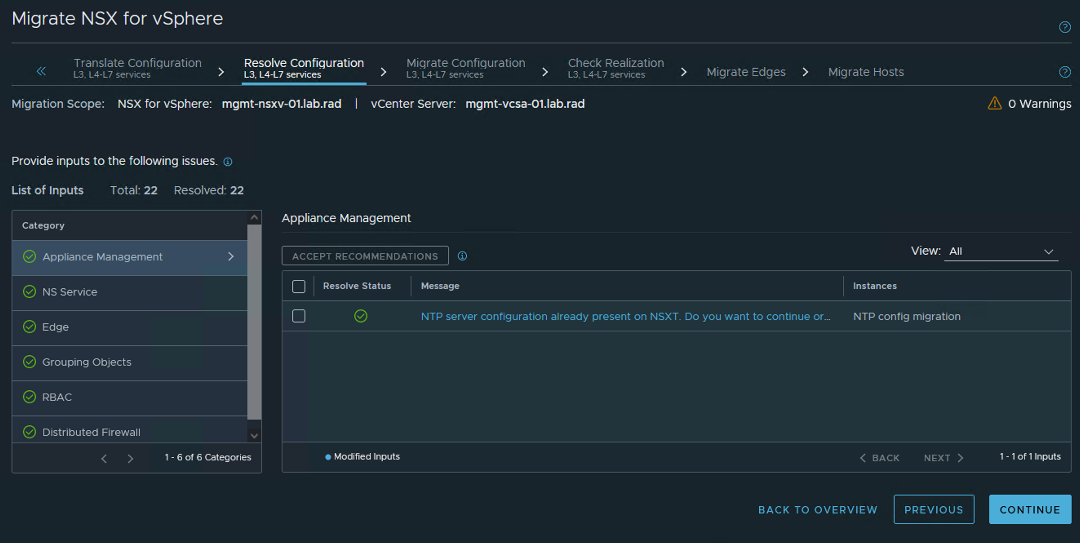Select Grouping Objects category

pyautogui.click(x=130, y=363)
